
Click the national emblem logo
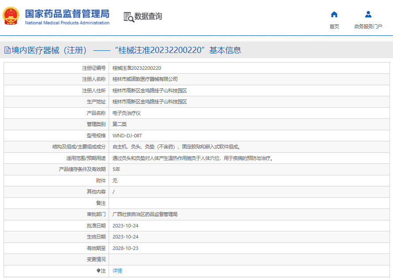tap(11, 16)
